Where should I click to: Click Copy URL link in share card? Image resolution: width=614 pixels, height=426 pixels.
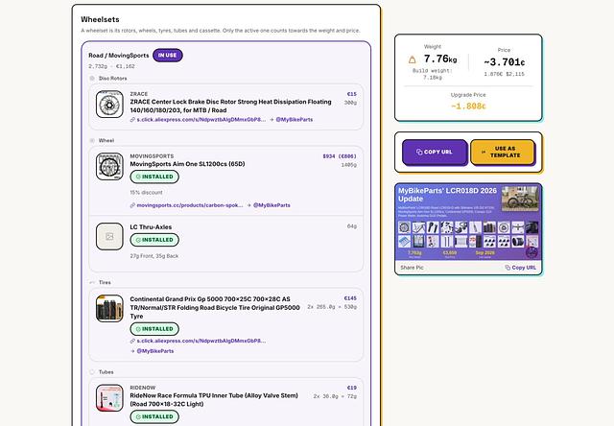(524, 268)
